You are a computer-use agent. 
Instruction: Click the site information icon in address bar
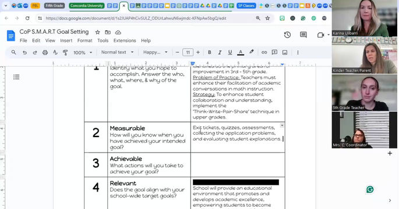(40, 18)
